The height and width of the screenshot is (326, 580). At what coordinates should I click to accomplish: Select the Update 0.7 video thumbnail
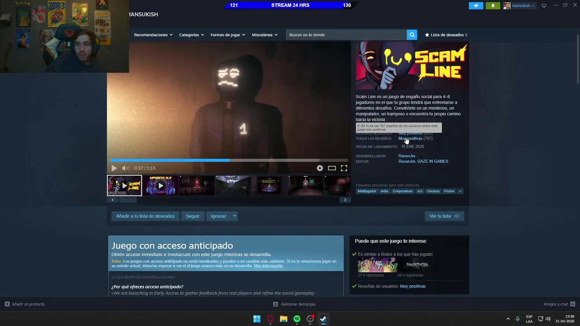161,185
